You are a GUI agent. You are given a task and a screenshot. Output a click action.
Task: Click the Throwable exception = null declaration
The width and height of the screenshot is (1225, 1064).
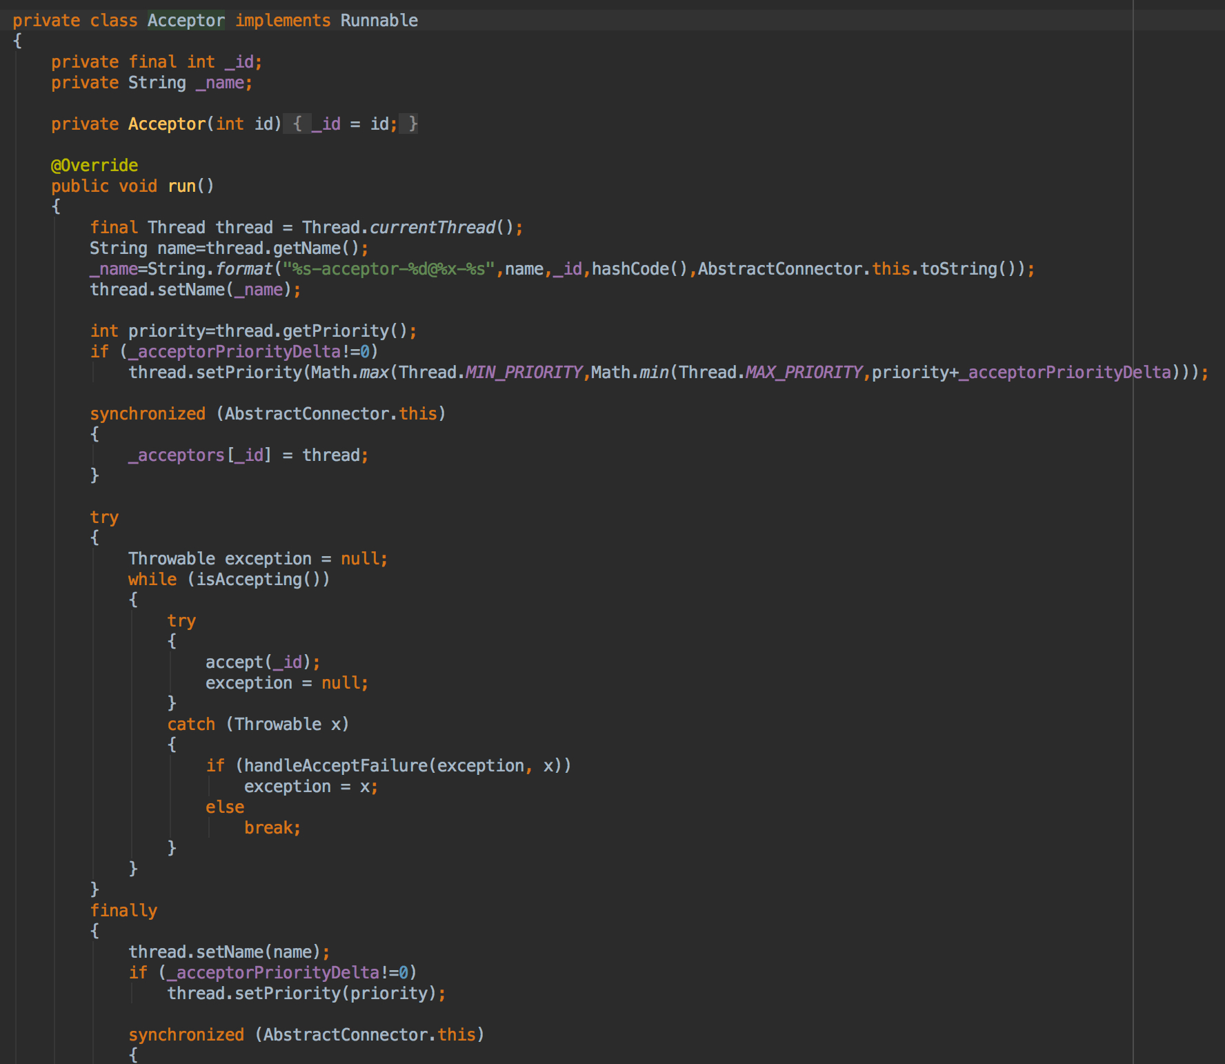click(258, 559)
